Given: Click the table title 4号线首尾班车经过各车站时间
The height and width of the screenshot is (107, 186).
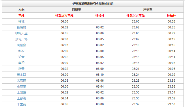Looking at the screenshot, I should click(93, 4).
